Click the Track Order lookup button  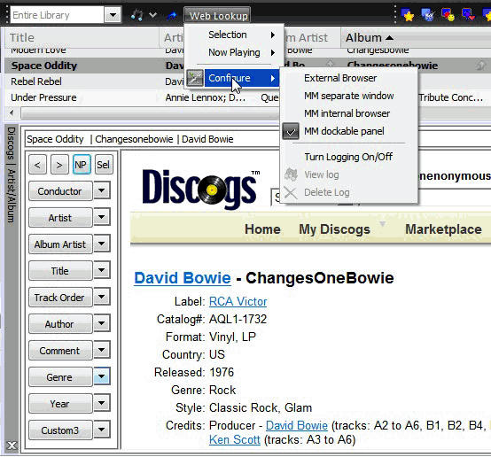(x=60, y=298)
